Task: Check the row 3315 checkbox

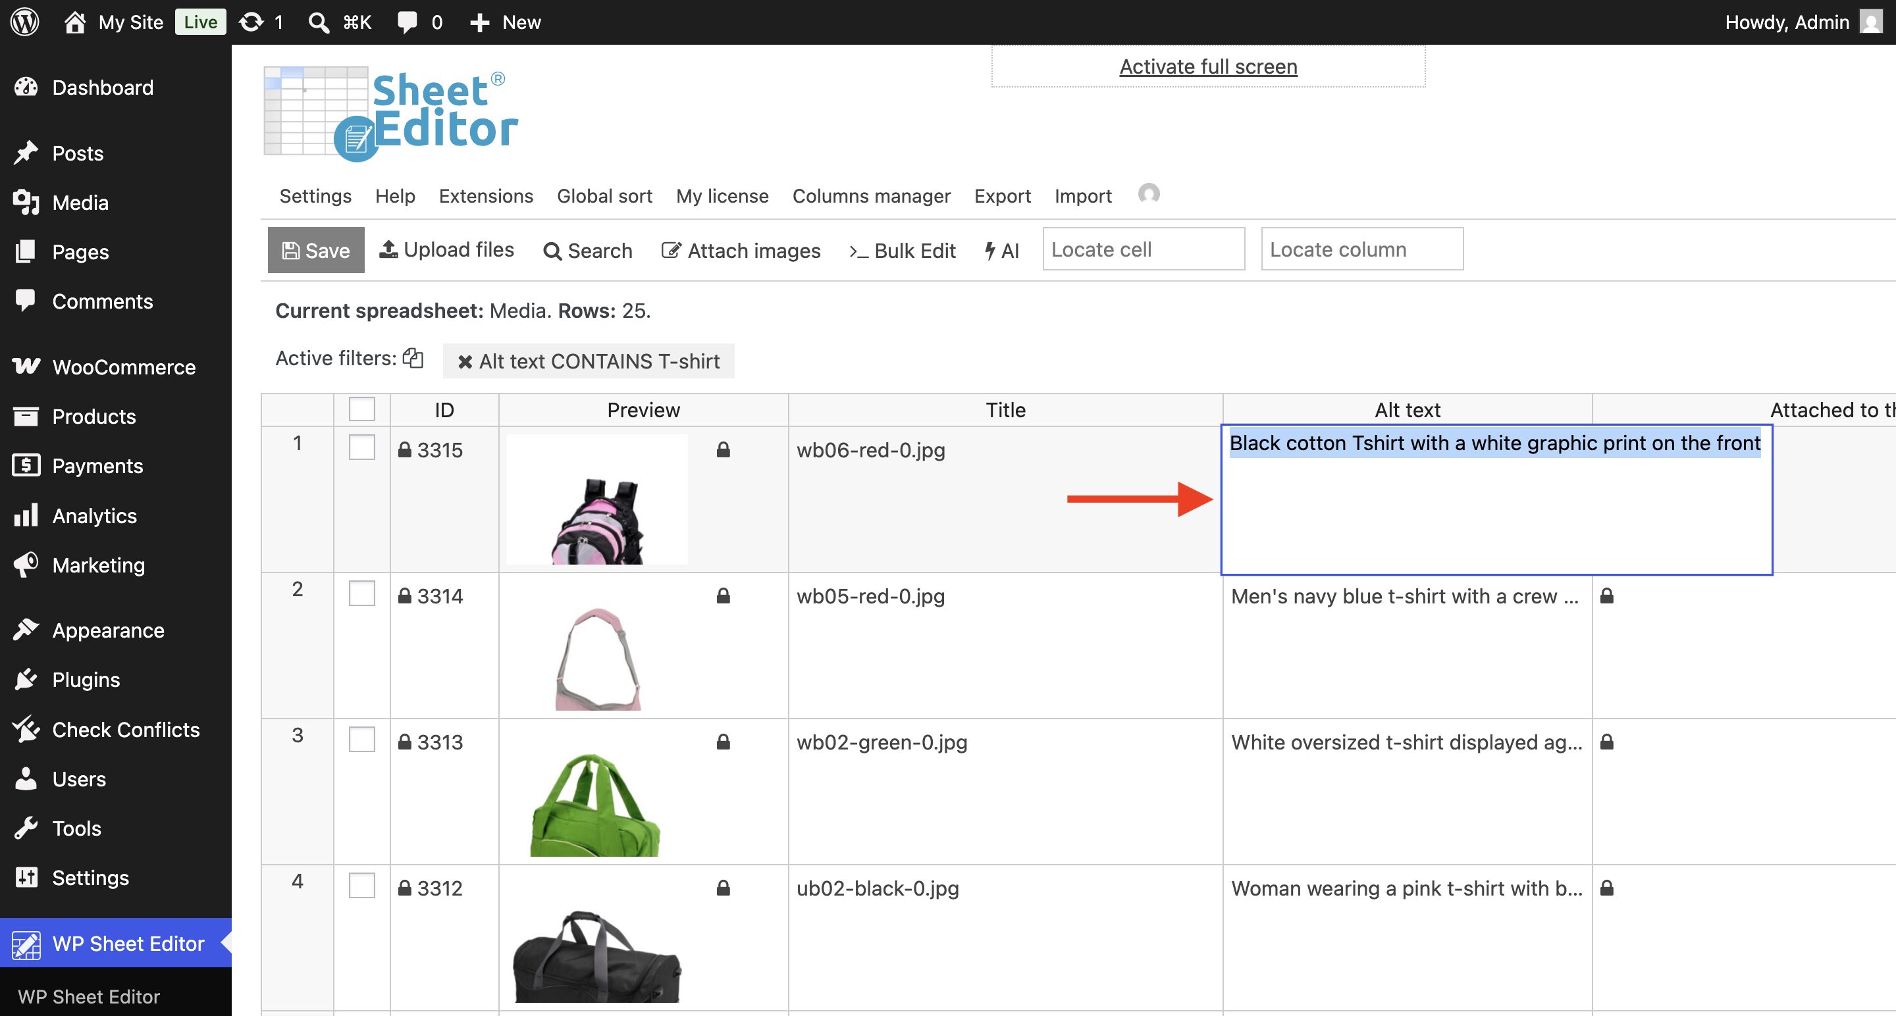Action: click(x=361, y=447)
